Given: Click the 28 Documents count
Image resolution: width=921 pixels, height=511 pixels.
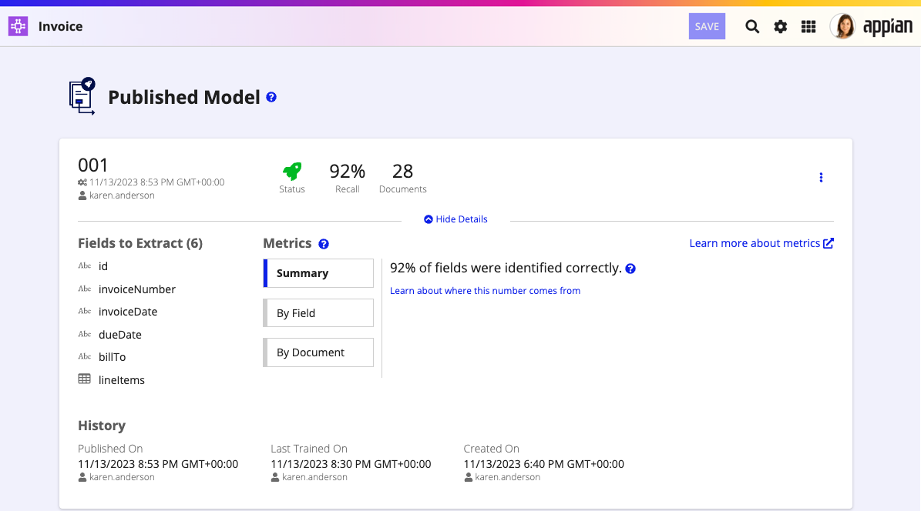Looking at the screenshot, I should click(x=403, y=172).
